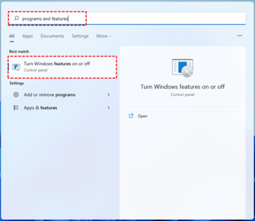Select the Add or remove programs setting
255x221 pixels.
tap(62, 95)
